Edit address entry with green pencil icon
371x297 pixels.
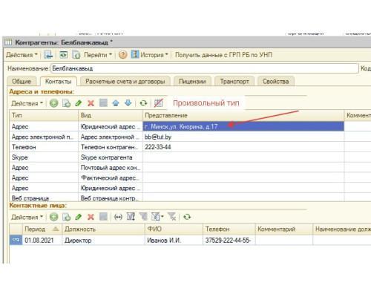click(x=79, y=103)
